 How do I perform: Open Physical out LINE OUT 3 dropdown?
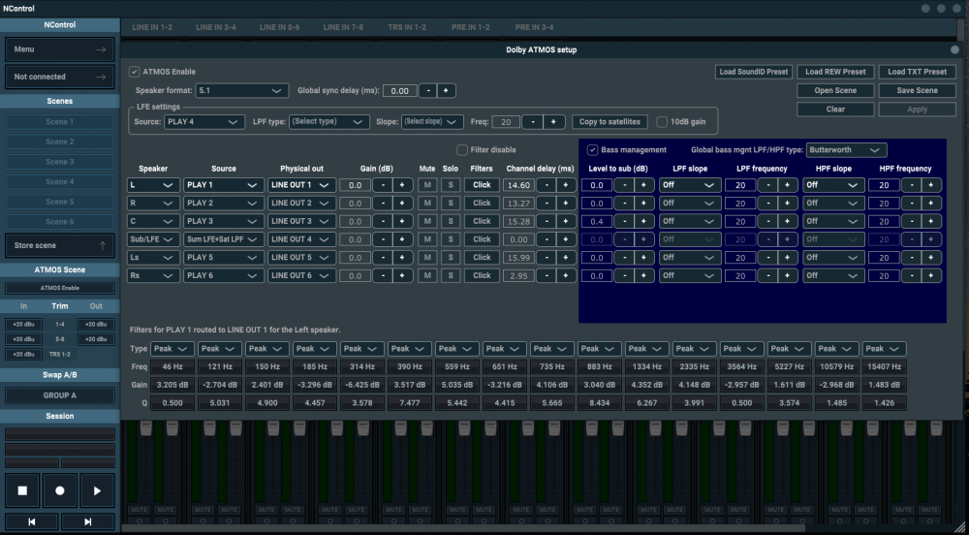coord(301,221)
